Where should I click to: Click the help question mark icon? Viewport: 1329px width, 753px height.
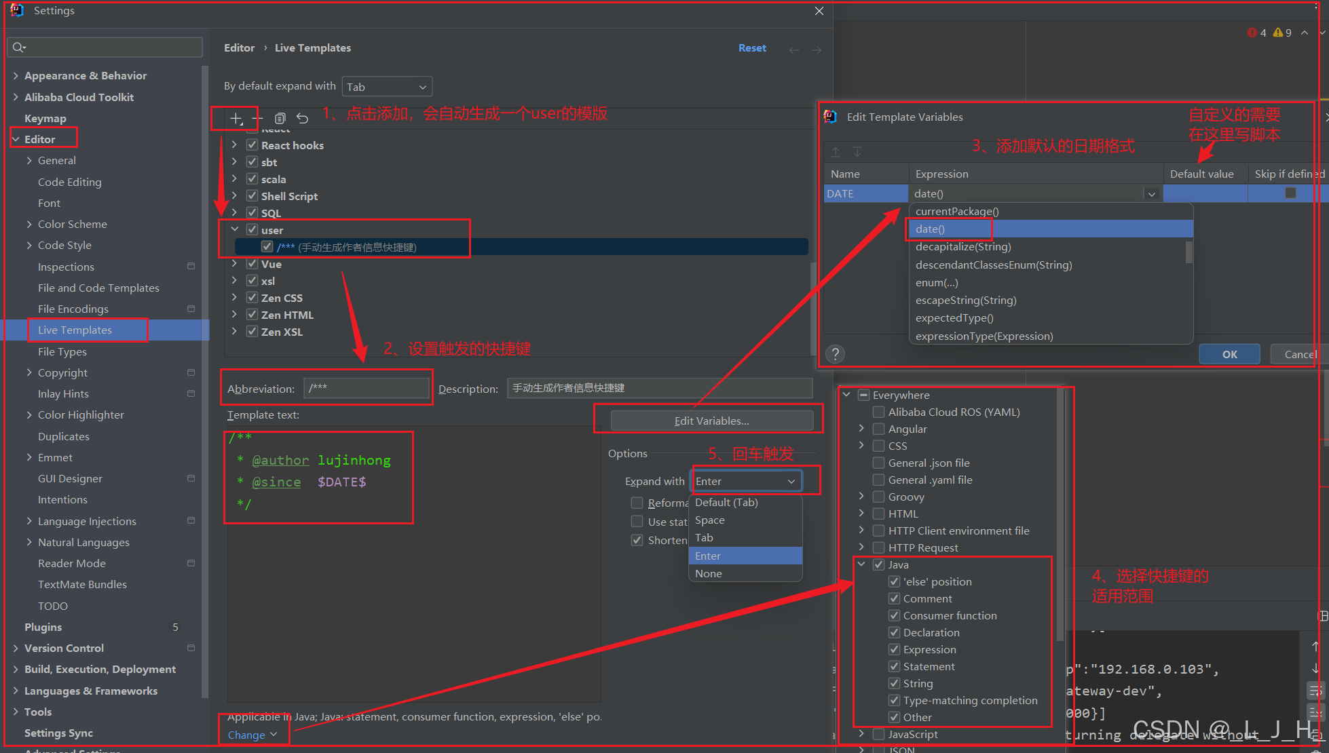(x=836, y=353)
